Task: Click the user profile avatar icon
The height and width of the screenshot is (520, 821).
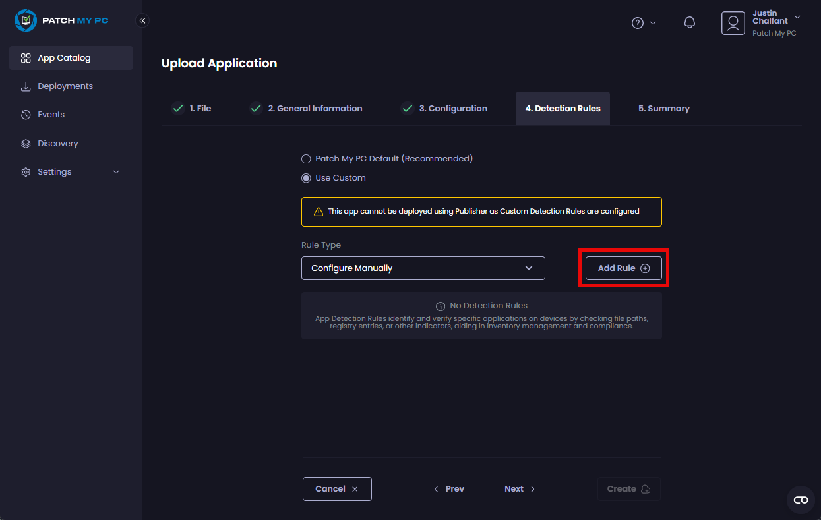Action: click(x=733, y=23)
